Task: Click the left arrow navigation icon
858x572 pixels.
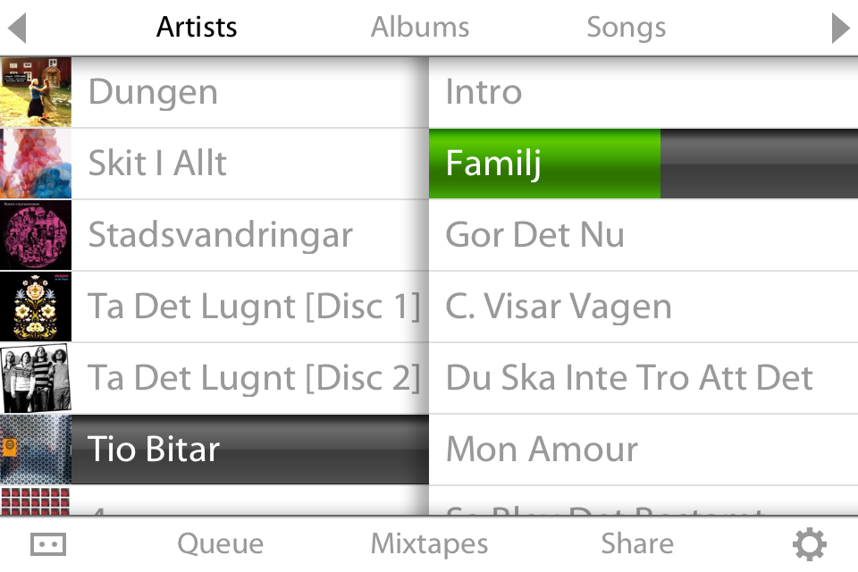Action: 16,28
